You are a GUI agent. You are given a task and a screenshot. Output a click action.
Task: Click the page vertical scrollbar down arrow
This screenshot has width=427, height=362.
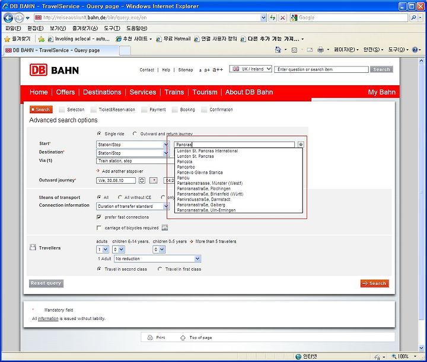tap(421, 348)
